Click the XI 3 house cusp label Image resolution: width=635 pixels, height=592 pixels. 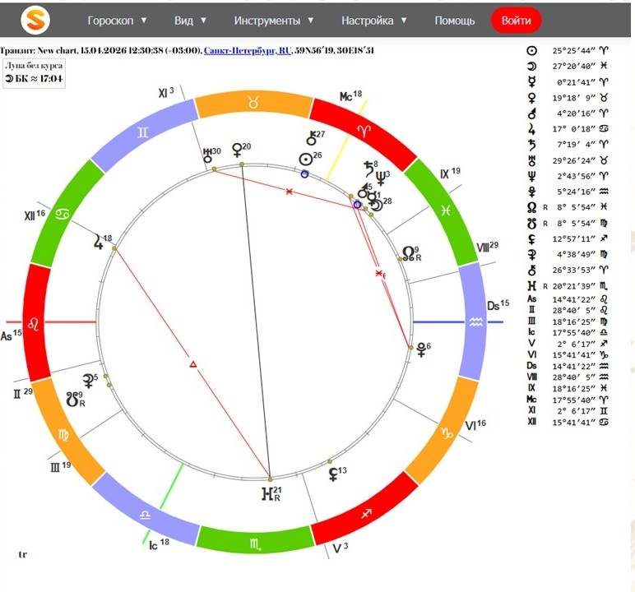click(166, 92)
